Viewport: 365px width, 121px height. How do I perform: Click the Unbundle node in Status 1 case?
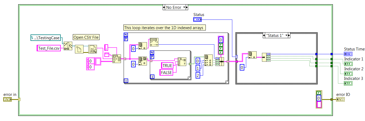tap(266, 57)
